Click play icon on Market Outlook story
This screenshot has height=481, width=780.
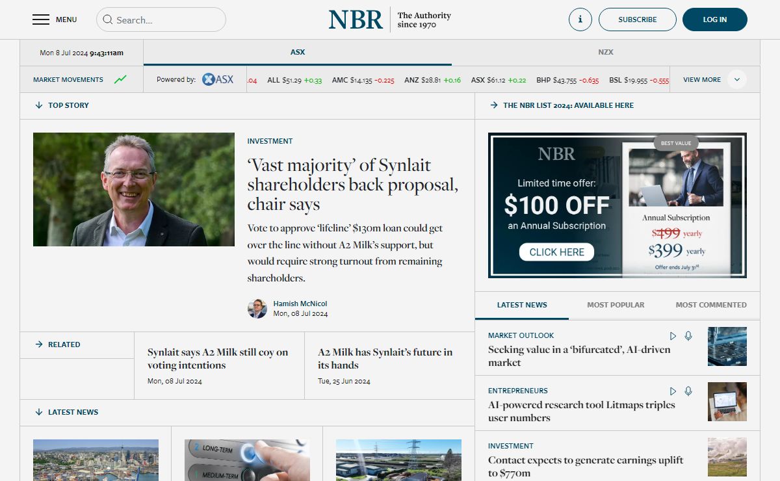pos(673,336)
